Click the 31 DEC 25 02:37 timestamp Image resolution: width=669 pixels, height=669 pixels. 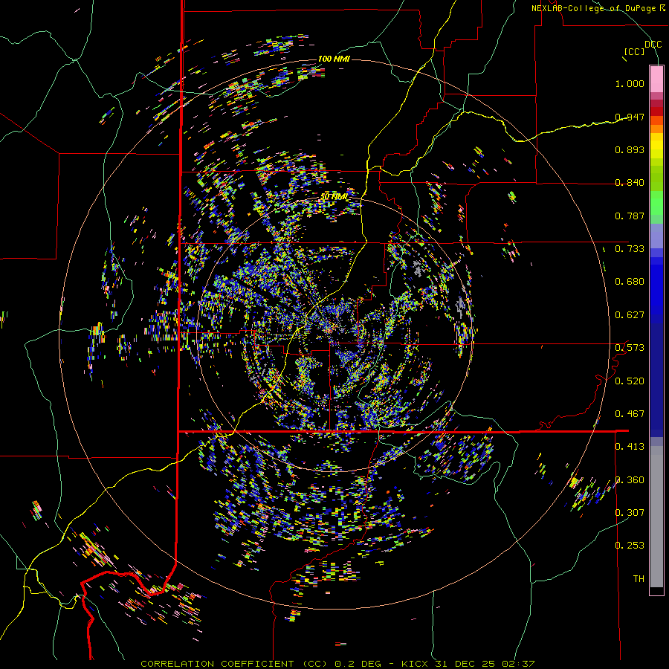tap(485, 664)
